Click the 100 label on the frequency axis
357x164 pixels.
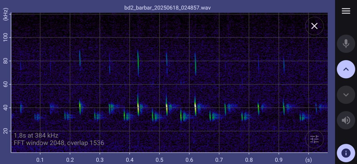pos(6,38)
